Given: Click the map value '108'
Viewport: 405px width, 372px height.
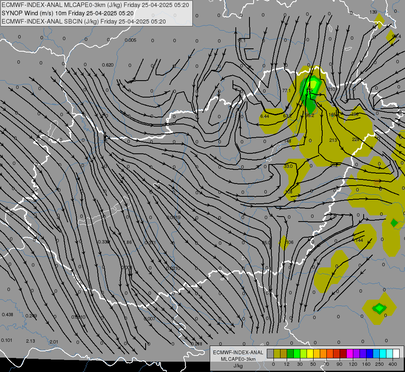Looking at the screenshot, I should coord(289,192).
